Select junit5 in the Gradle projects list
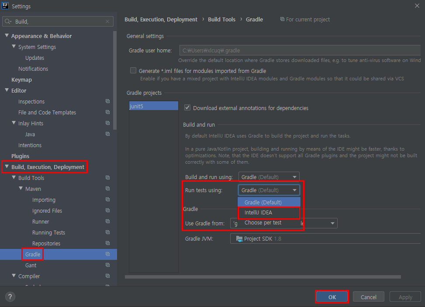 (154, 106)
